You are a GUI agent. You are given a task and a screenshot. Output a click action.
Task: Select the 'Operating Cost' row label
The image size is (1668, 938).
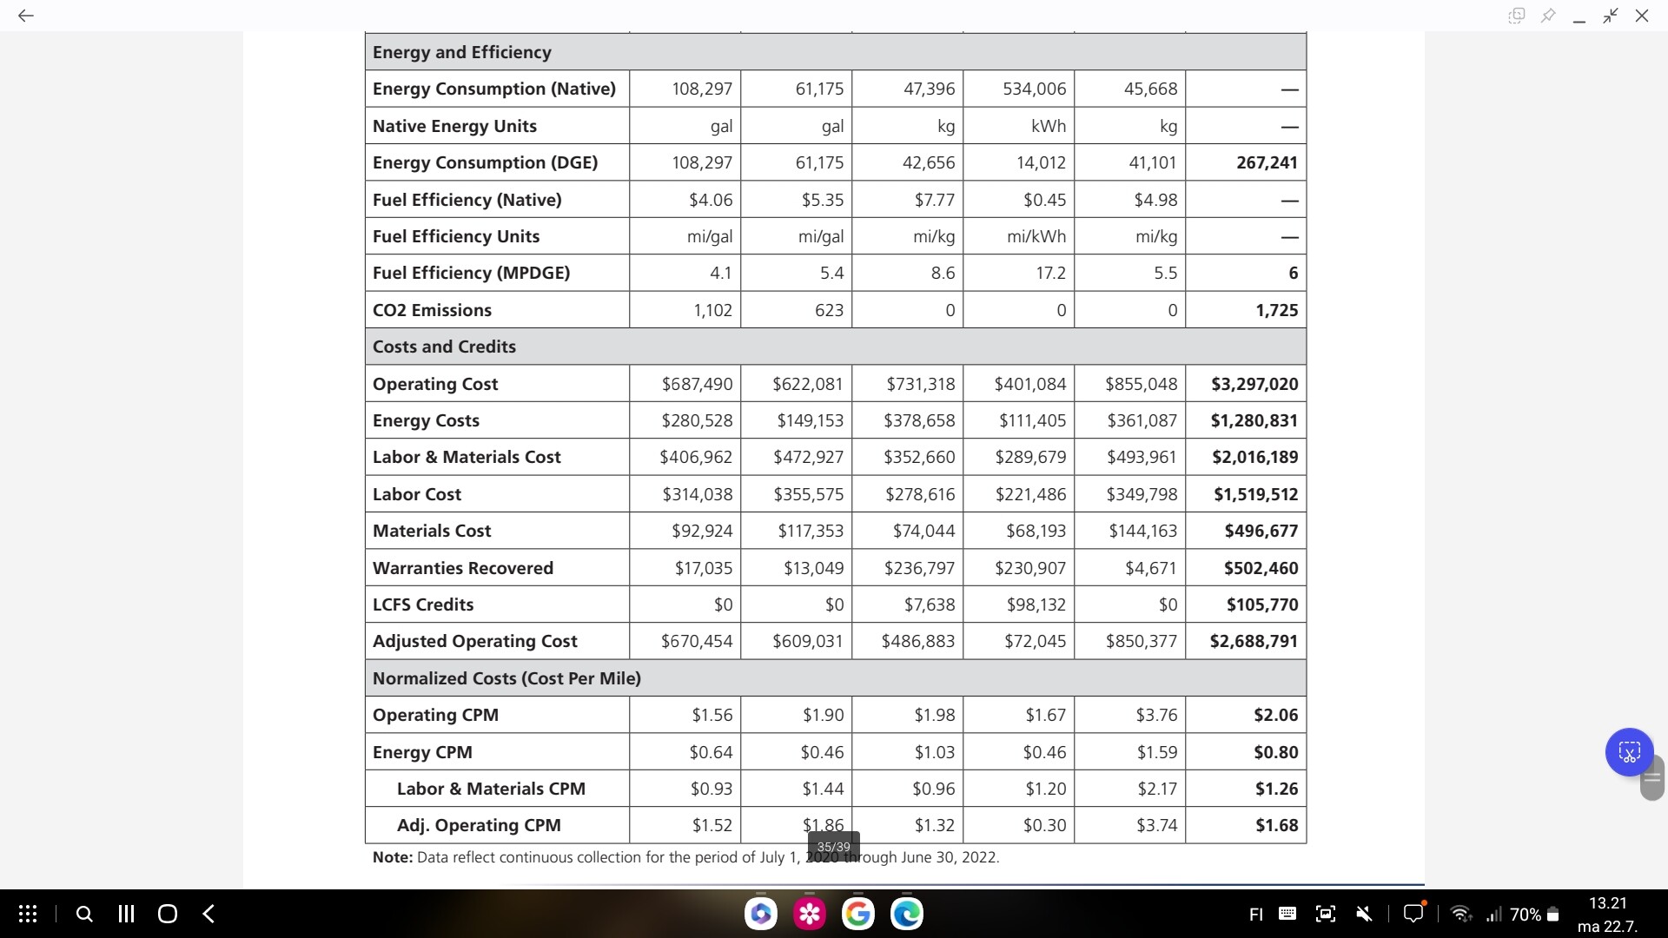click(435, 384)
